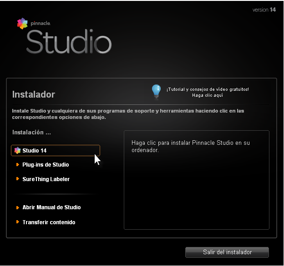Click the Haga clic aquí text
The width and height of the screenshot is (284, 266).
(207, 95)
